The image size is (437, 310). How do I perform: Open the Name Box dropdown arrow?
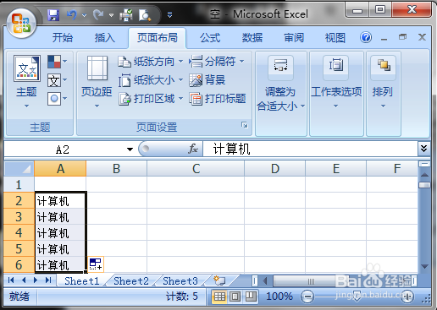point(130,150)
